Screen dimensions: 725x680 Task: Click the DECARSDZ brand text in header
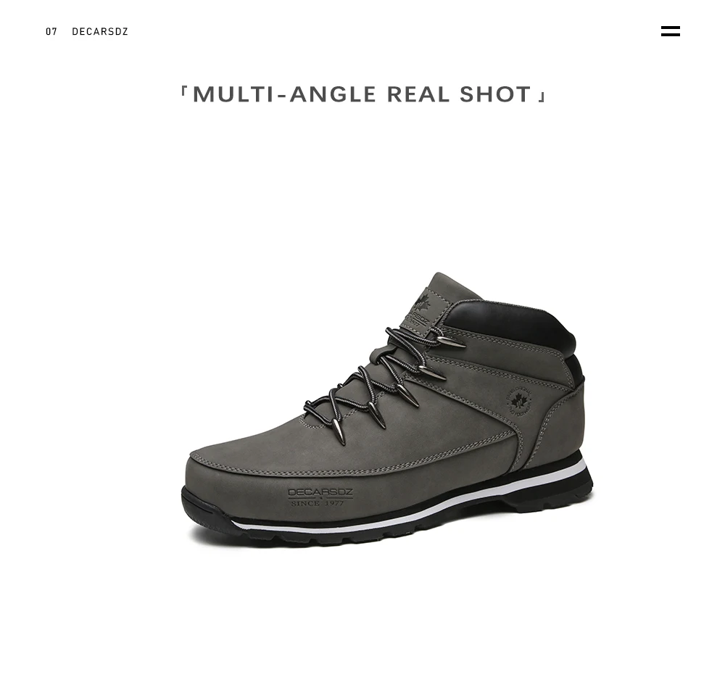pyautogui.click(x=100, y=32)
